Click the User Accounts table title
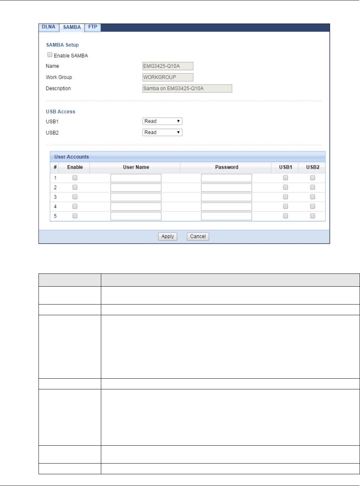360x486 pixels. (72, 157)
